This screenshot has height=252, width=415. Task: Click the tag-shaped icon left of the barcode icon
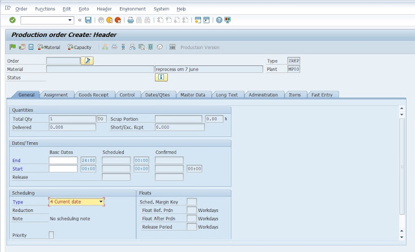point(160,47)
